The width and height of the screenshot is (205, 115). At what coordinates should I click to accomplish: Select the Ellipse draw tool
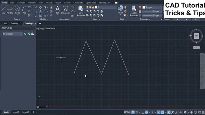click(x=29, y=11)
